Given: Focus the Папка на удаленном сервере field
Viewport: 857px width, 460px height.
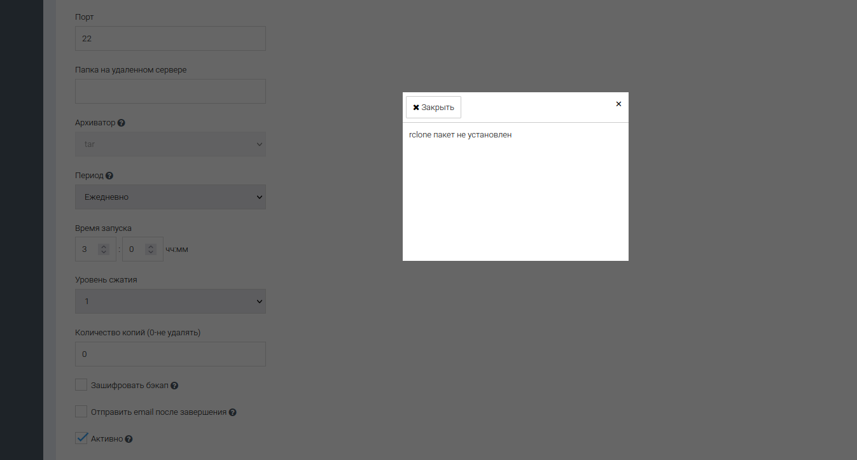Looking at the screenshot, I should 170,92.
